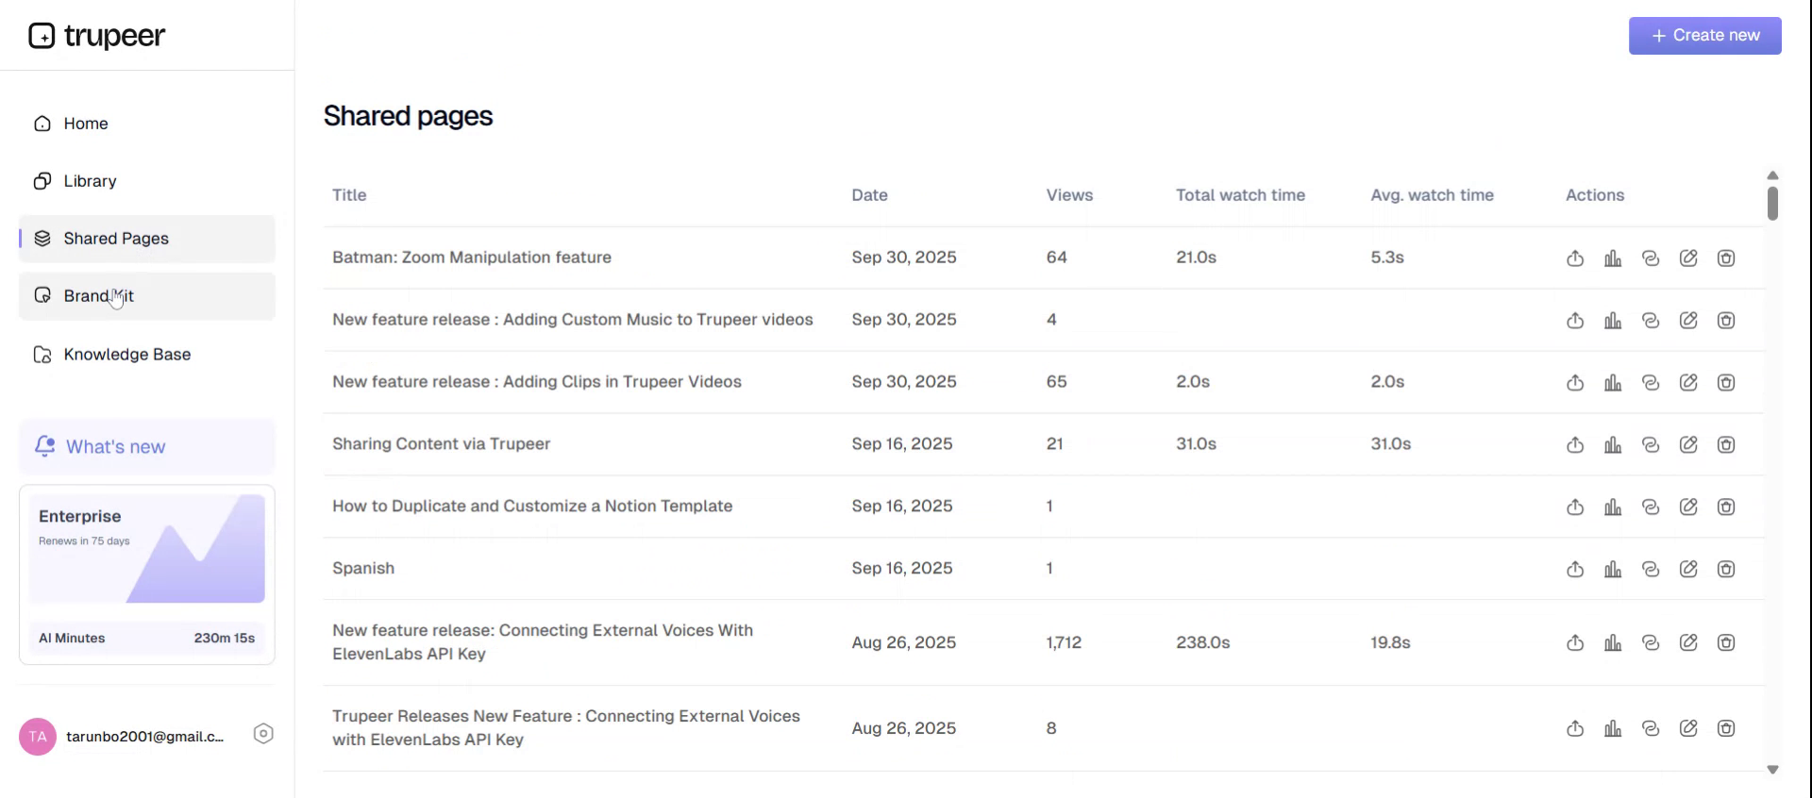Copy link for the Spanish page
This screenshot has width=1812, height=798.
coord(1651,570)
